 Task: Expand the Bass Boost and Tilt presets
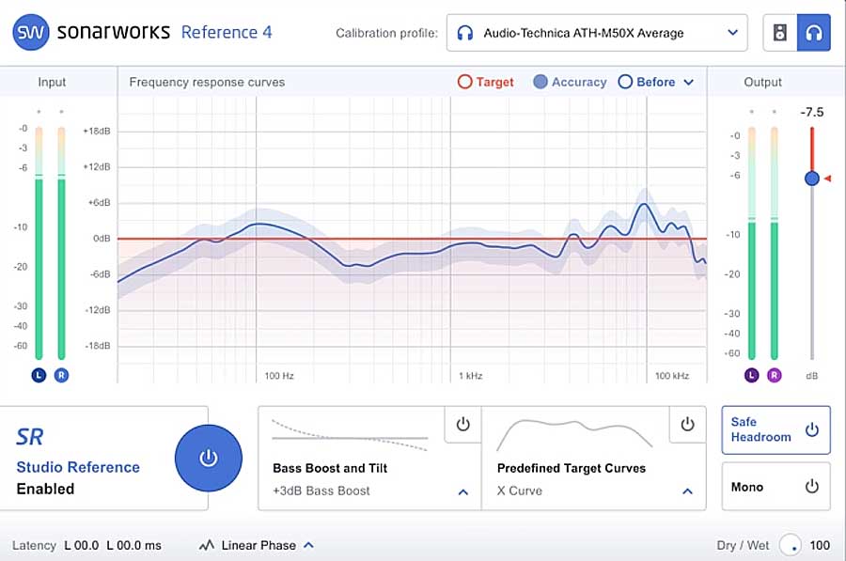[x=462, y=492]
